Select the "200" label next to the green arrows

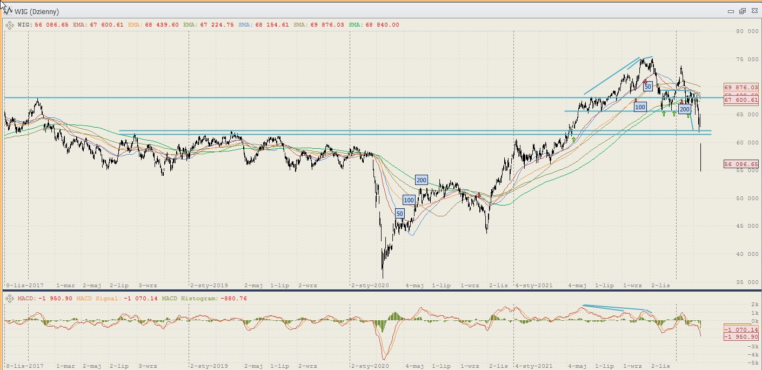coord(684,109)
